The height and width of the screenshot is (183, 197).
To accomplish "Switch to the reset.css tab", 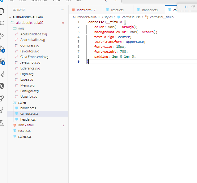I will (118, 10).
